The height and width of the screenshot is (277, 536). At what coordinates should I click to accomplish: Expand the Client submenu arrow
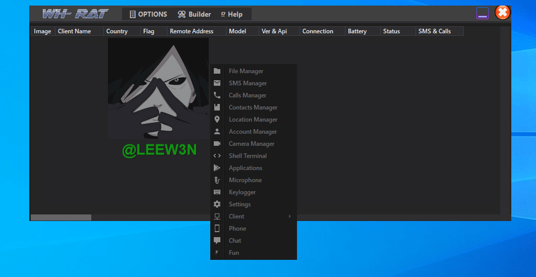(290, 216)
